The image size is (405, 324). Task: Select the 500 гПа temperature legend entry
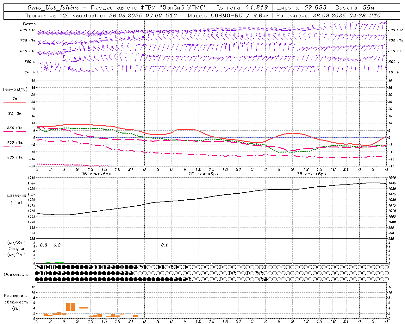point(15,157)
